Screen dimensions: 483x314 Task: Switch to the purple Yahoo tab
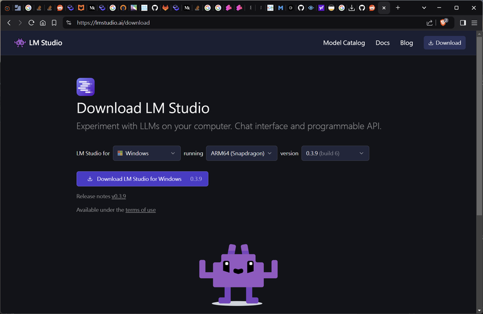point(321,8)
